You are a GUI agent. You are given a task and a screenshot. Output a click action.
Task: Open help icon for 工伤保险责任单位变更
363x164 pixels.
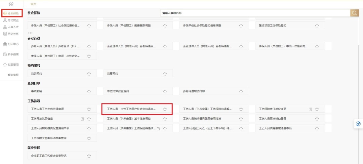(311, 109)
